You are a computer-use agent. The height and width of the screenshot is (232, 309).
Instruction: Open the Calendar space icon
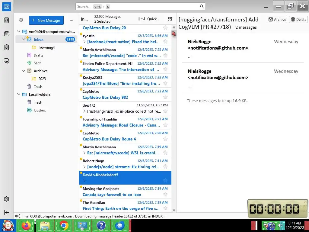(x=7, y=34)
